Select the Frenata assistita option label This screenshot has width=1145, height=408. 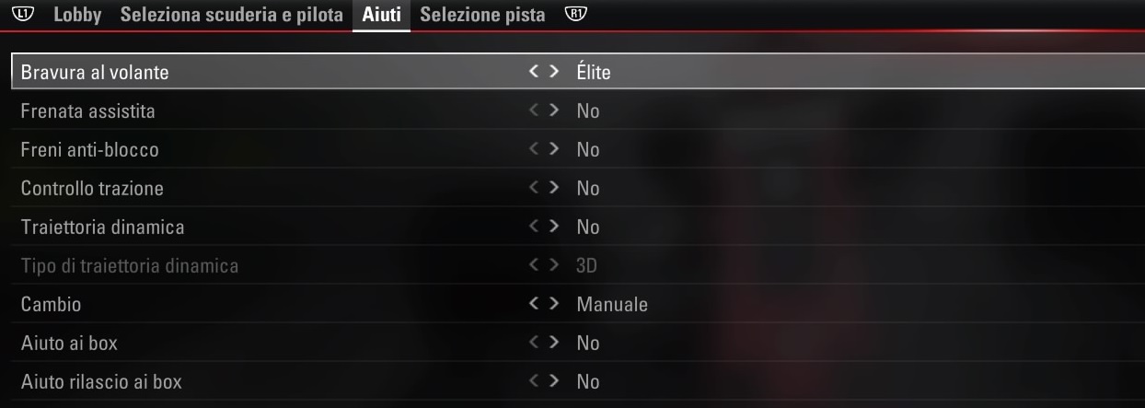pyautogui.click(x=88, y=111)
